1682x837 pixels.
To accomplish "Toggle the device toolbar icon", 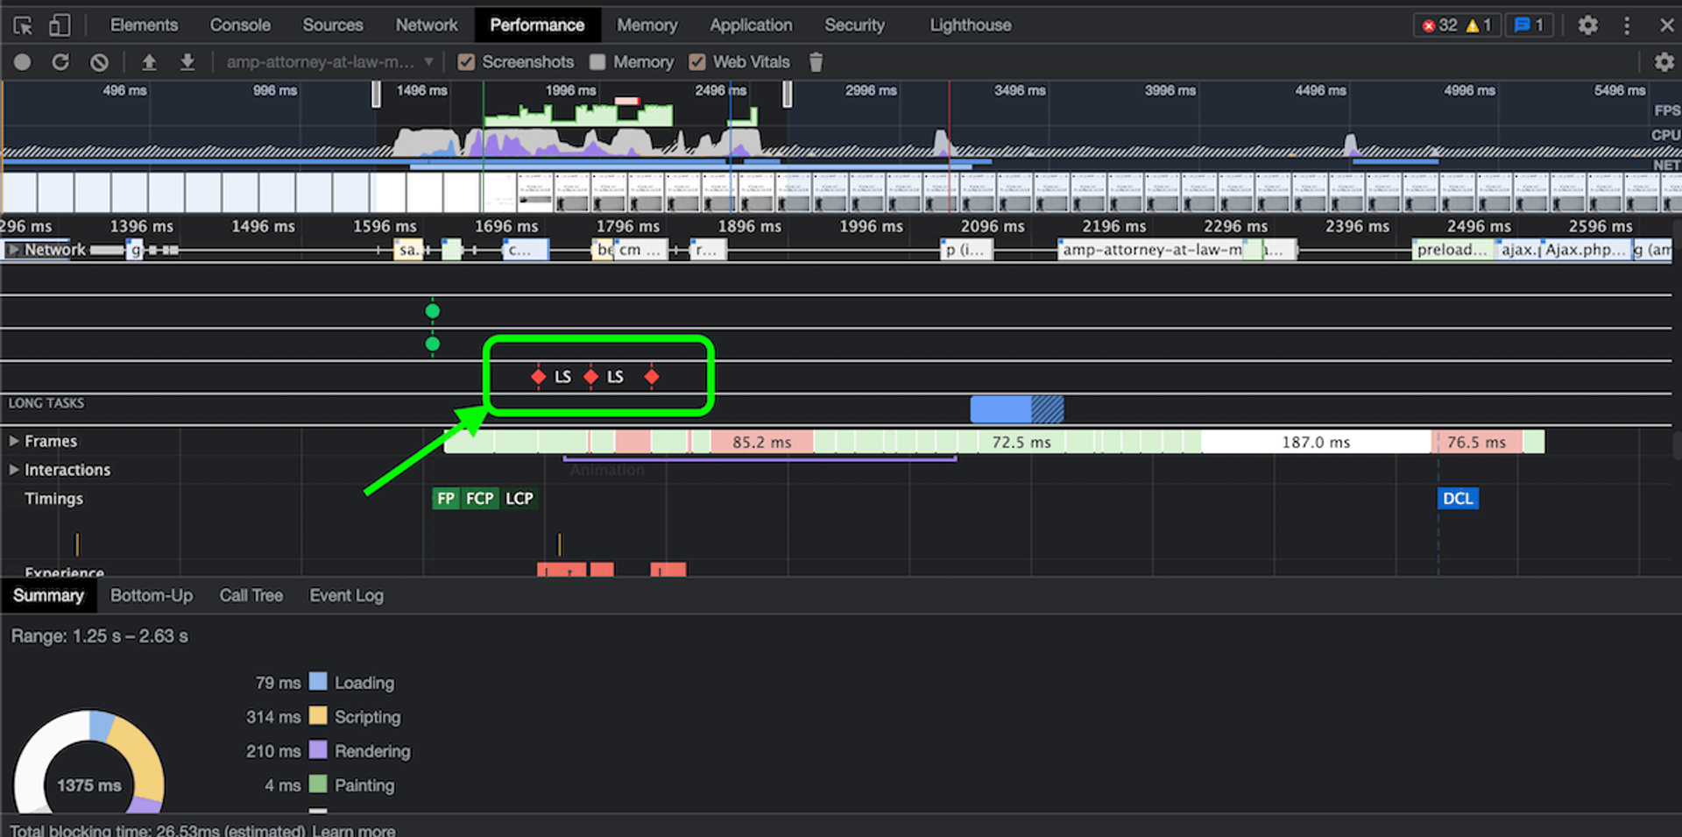I will [60, 25].
